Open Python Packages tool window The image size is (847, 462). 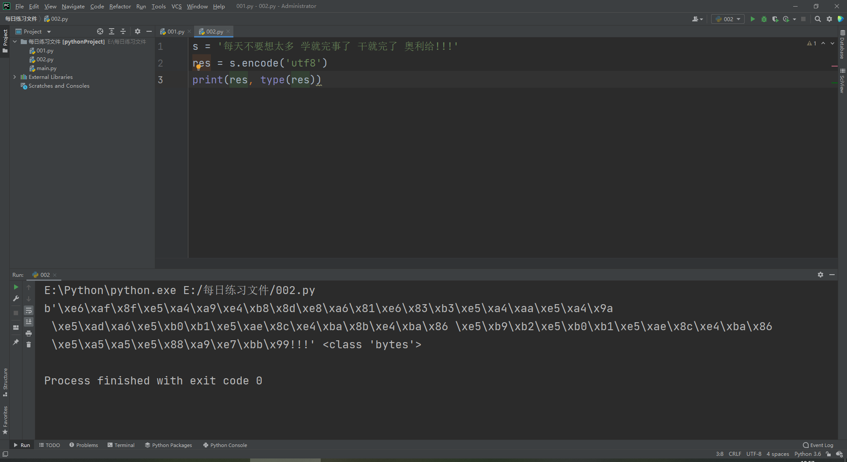tap(169, 445)
